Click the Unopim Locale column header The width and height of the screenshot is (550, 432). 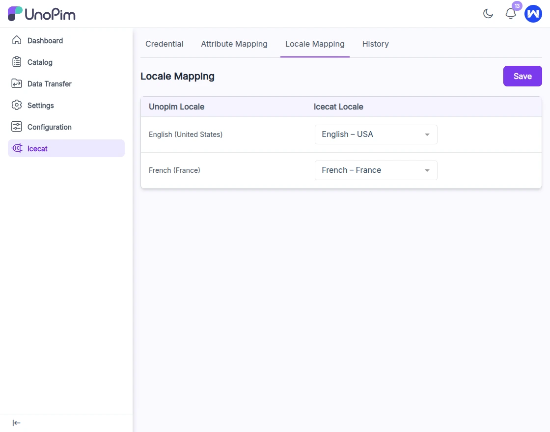tap(176, 107)
